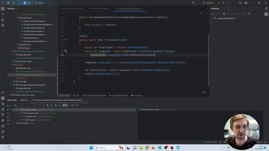
Task: Switch to the Explorer tab in Unit Tests
Action: click(x=24, y=100)
